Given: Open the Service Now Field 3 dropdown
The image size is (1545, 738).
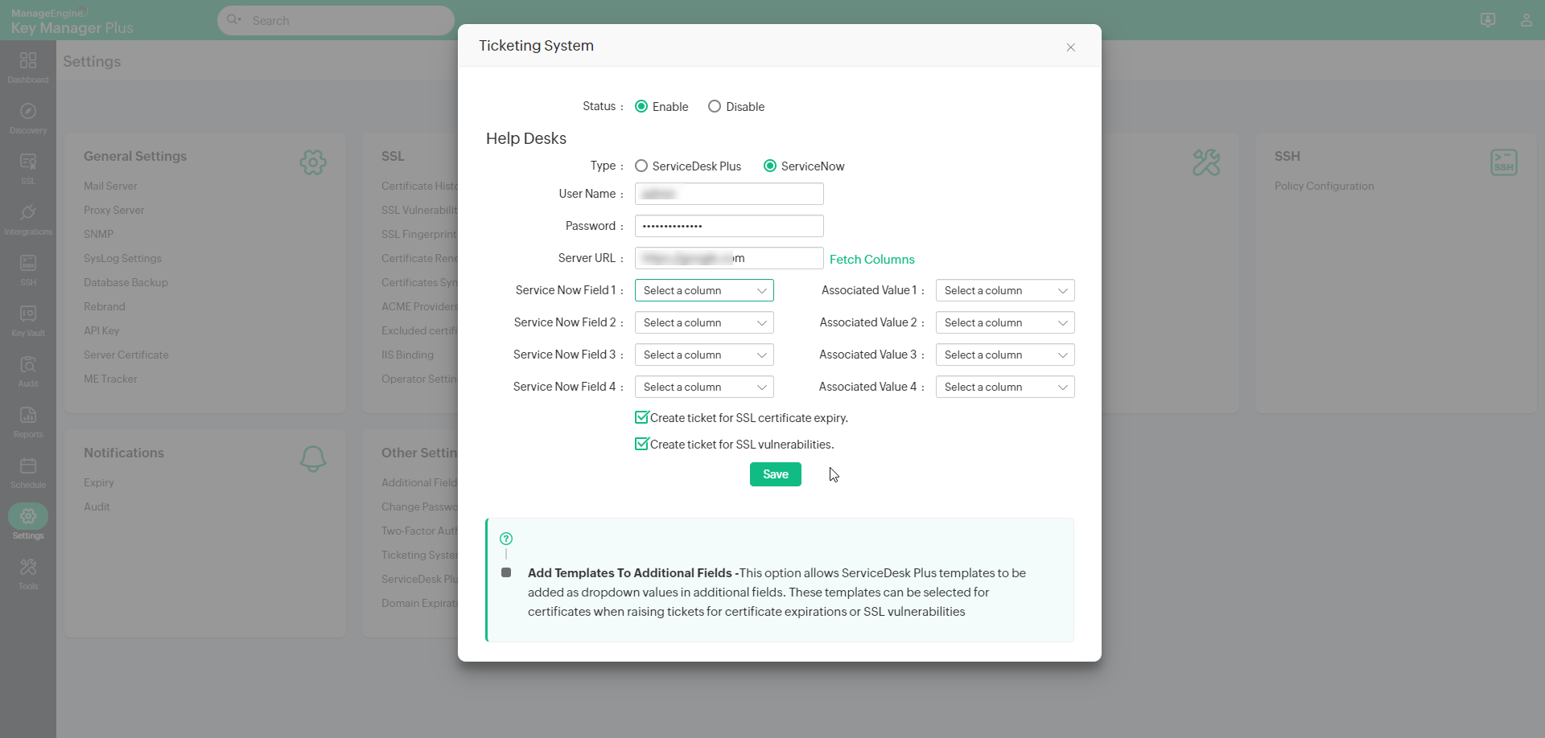Looking at the screenshot, I should (x=704, y=355).
